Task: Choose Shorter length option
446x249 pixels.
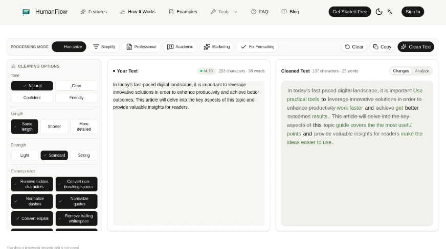Action: 54,127
